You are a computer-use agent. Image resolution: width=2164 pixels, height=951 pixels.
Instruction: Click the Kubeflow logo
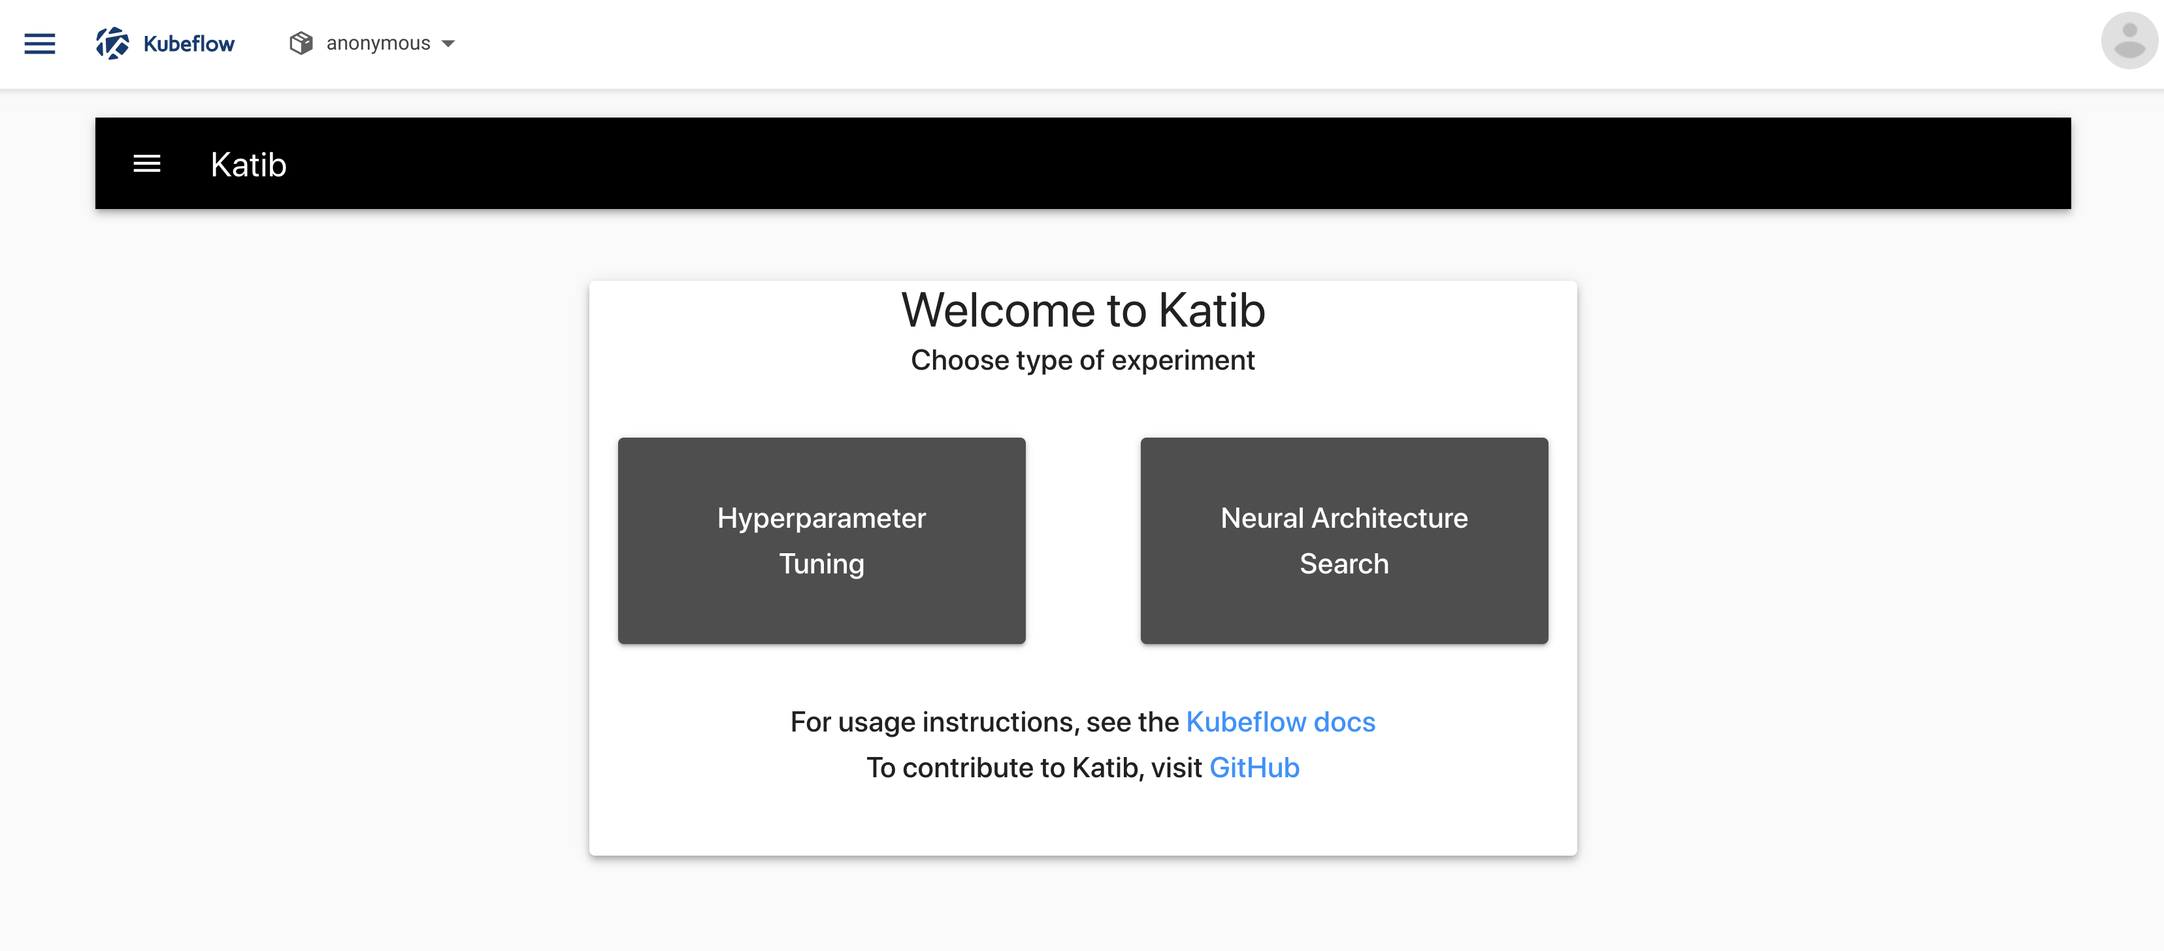coord(165,44)
